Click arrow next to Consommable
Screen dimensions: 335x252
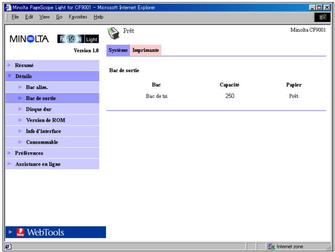20,142
